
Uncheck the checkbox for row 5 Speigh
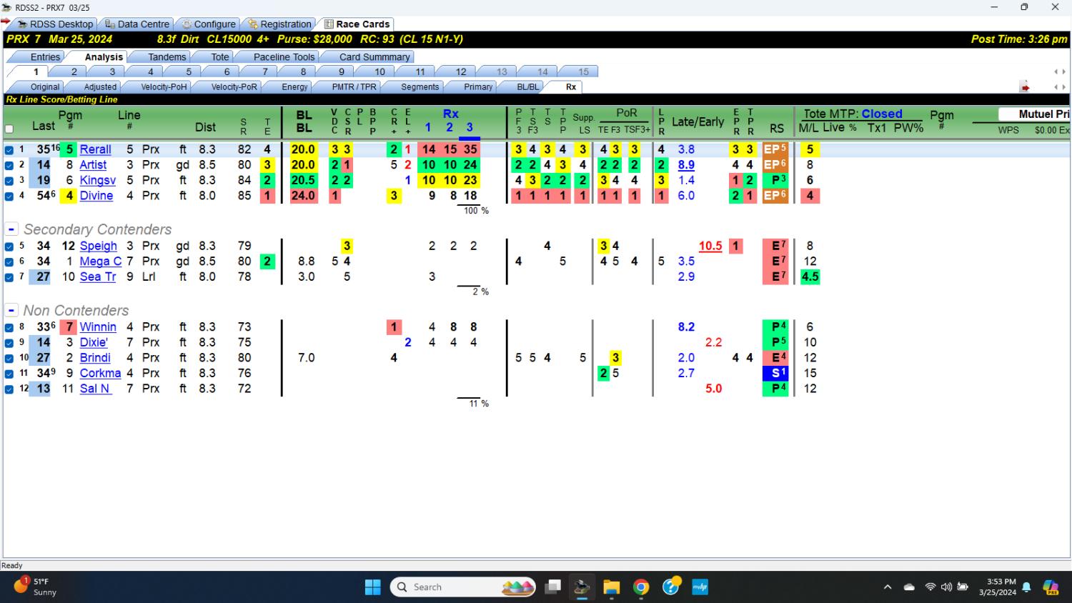9,246
